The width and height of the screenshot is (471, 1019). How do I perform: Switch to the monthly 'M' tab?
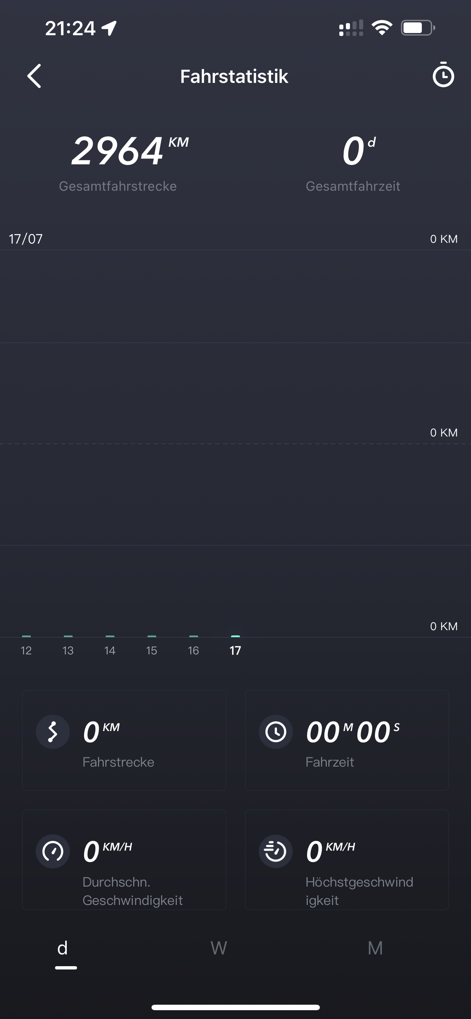(x=375, y=949)
